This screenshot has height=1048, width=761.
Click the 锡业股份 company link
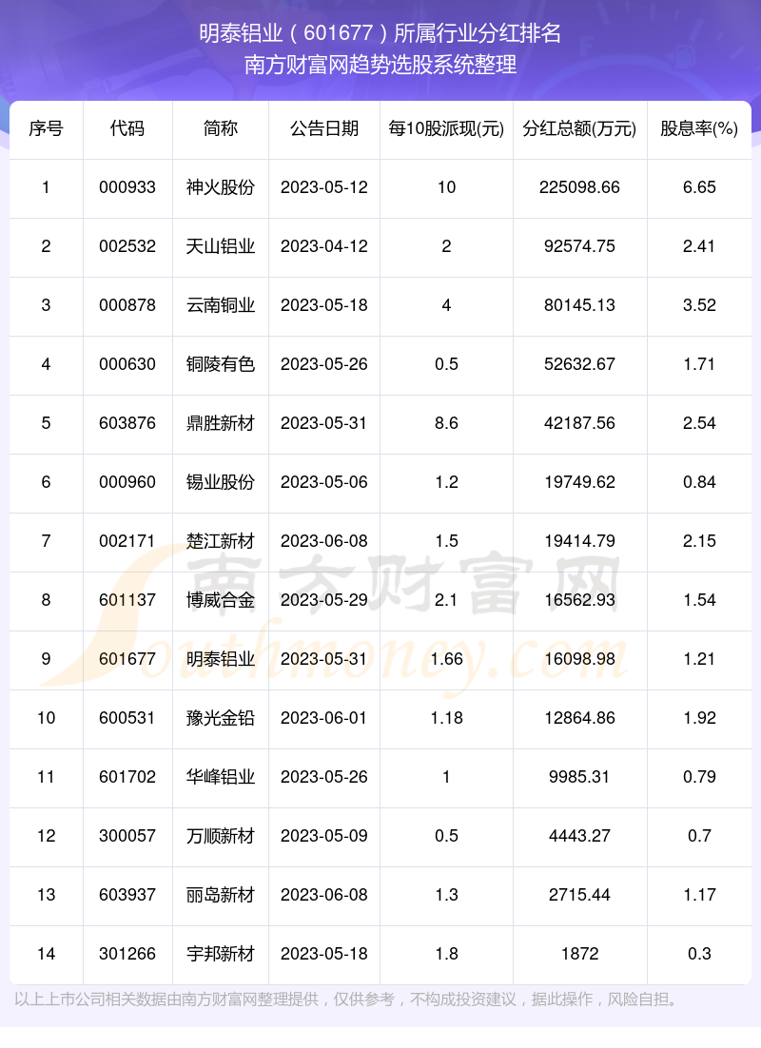pos(220,482)
